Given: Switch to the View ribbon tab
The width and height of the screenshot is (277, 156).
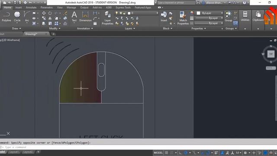Looking at the screenshot, I should [60, 8].
